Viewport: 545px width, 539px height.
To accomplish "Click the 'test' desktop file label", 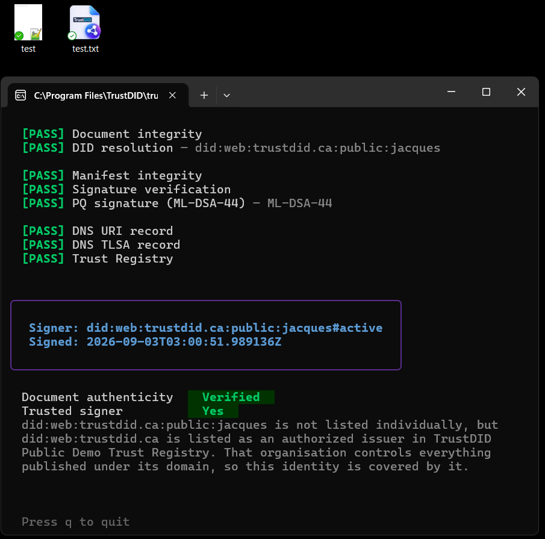I will click(x=28, y=49).
